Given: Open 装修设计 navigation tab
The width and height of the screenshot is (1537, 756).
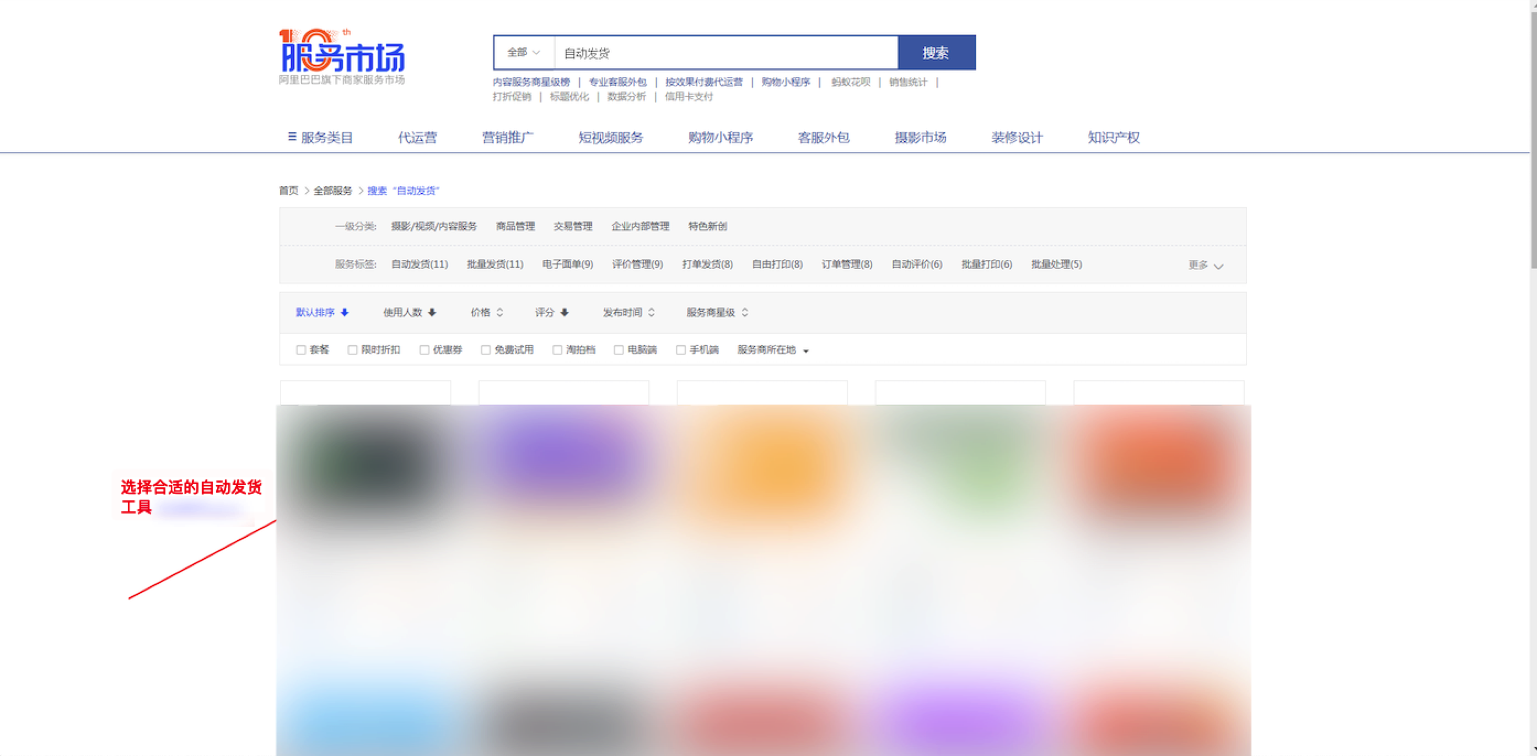Looking at the screenshot, I should (1017, 138).
